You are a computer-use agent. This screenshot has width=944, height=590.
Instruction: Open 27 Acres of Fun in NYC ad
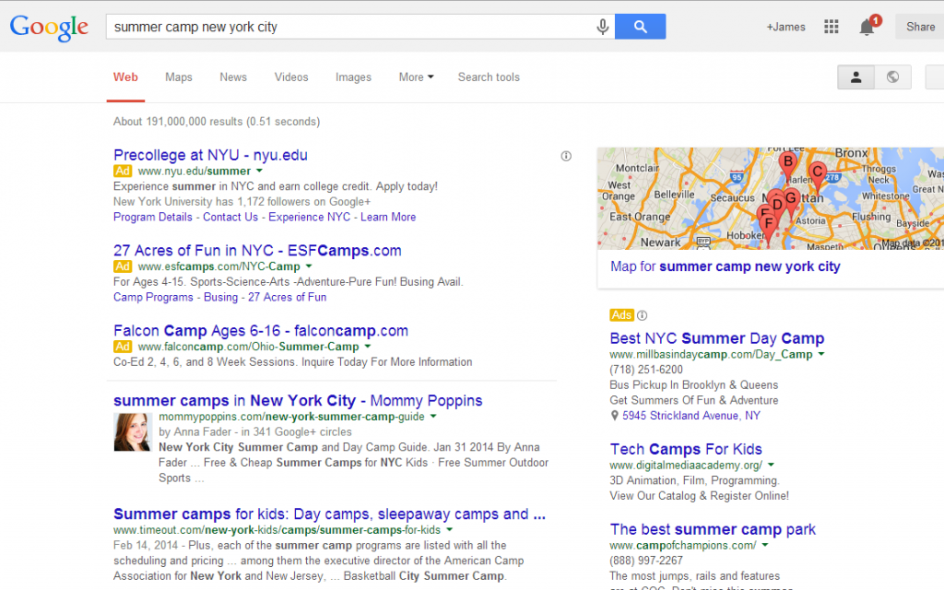click(x=257, y=251)
